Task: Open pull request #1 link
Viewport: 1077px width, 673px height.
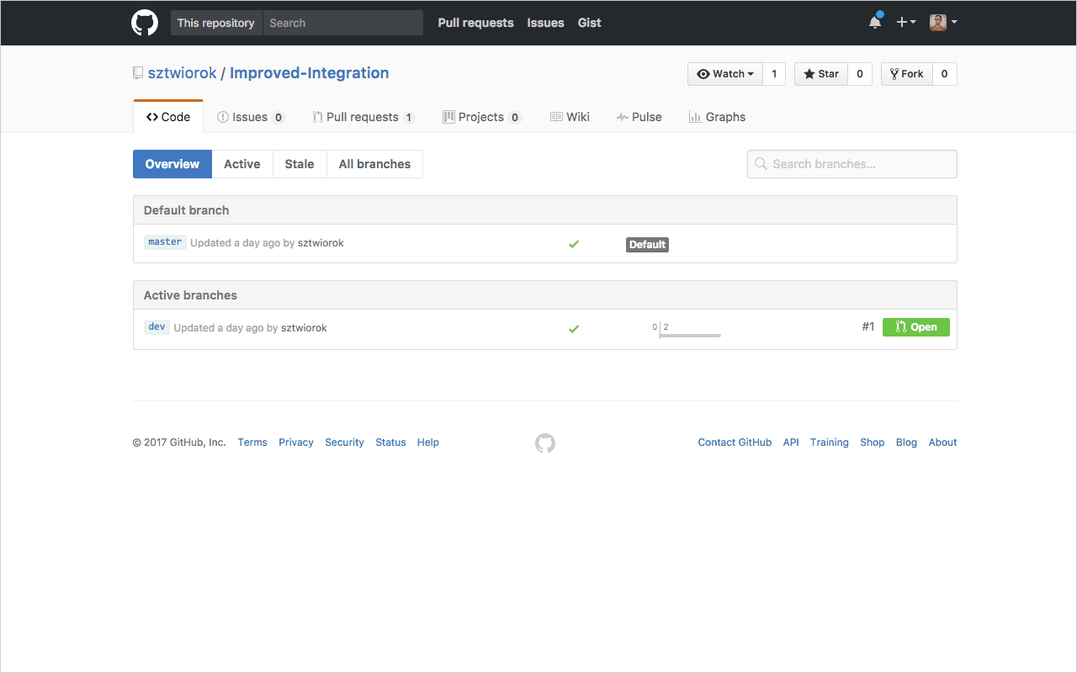Action: tap(868, 327)
